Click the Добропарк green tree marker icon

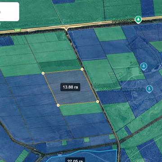(138, 20)
